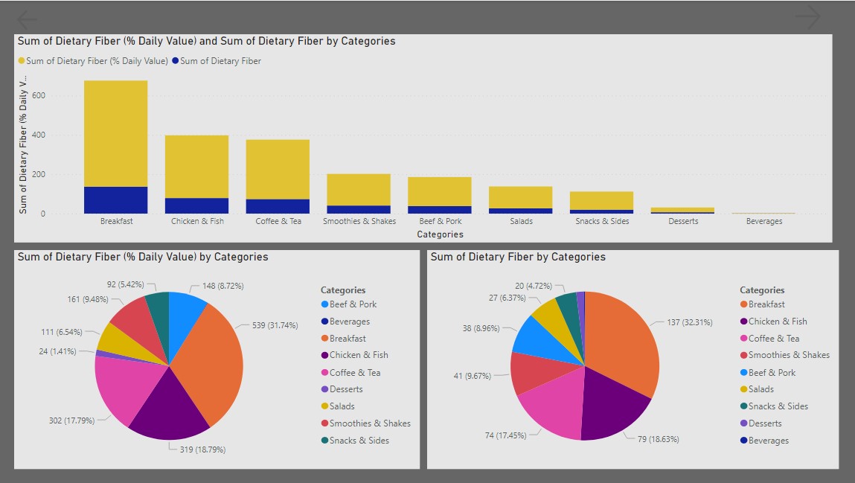Screen dimensions: 855x483
Task: Click Snacks & Sides in right pie legend
Action: click(774, 406)
